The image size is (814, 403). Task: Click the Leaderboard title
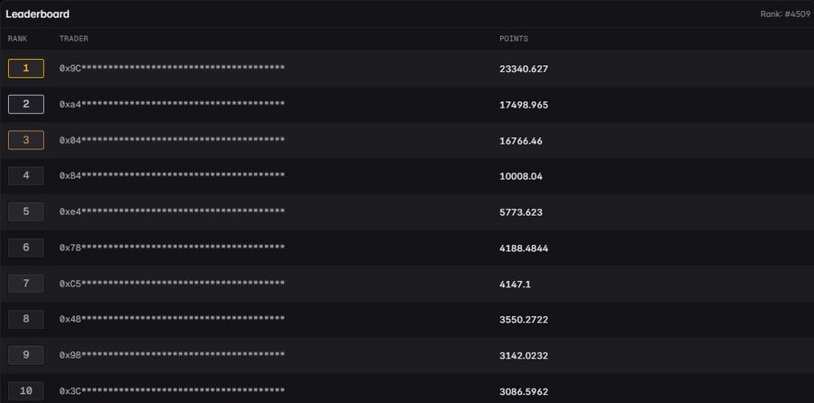pos(37,14)
